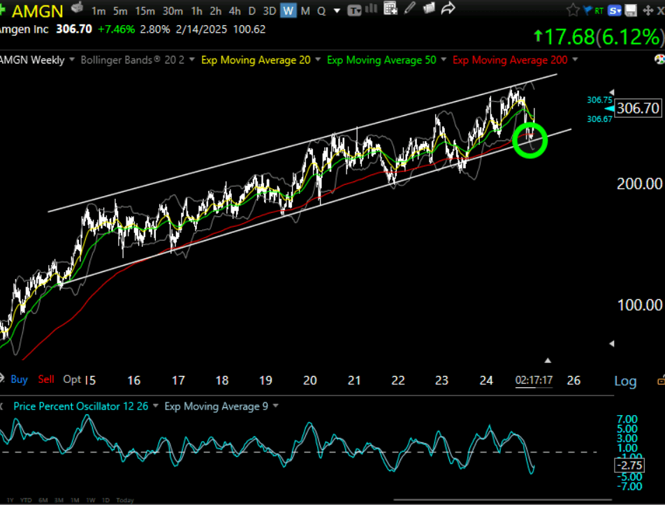This screenshot has height=505, width=665.
Task: Click the teal 306.70 price label
Action: [636, 108]
